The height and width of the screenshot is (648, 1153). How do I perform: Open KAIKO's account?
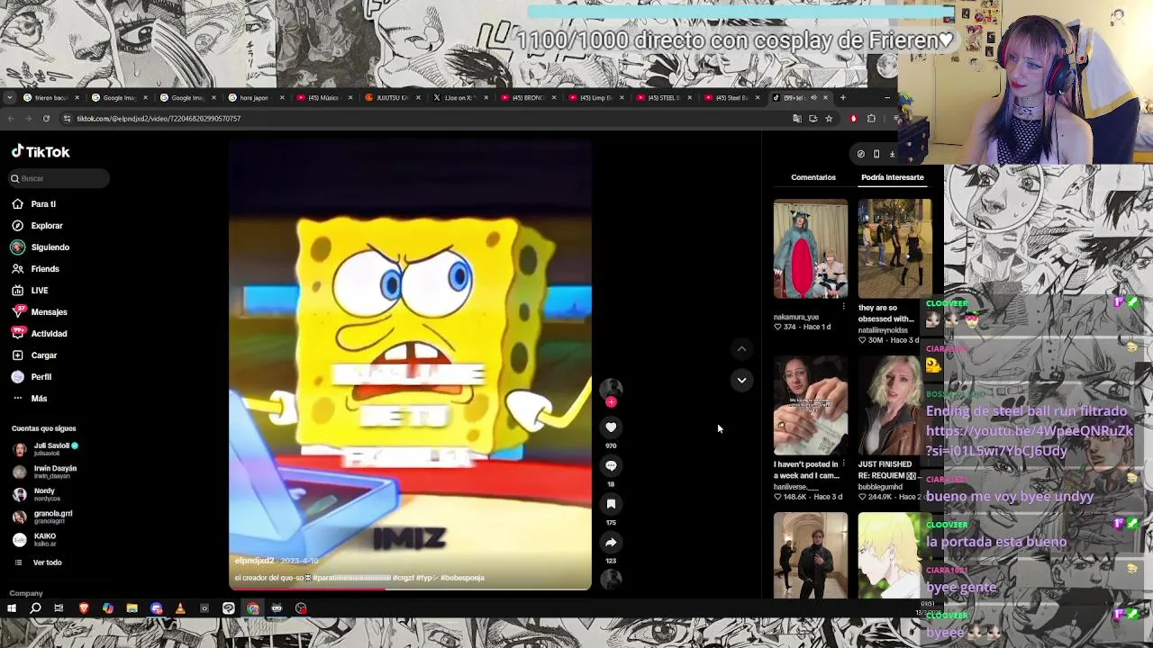pos(44,539)
